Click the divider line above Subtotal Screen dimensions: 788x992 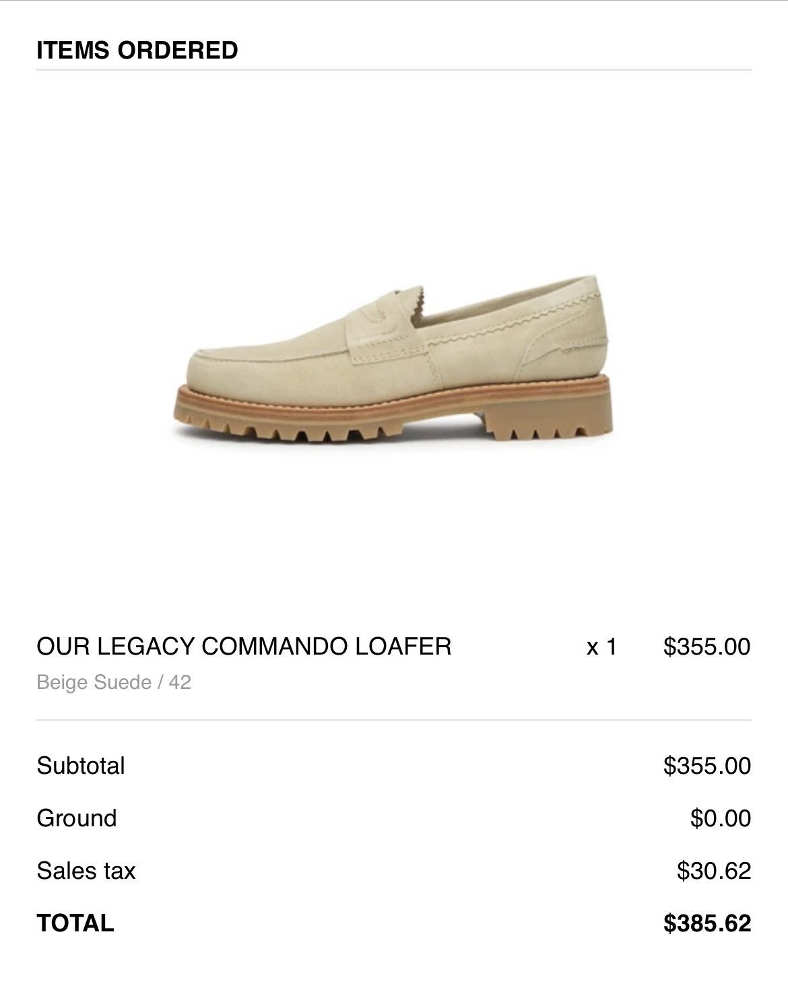pyautogui.click(x=394, y=720)
